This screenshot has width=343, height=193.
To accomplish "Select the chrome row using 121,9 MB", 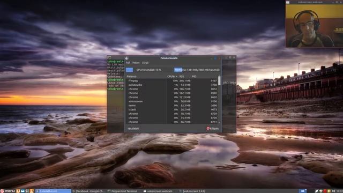I will (171, 97).
